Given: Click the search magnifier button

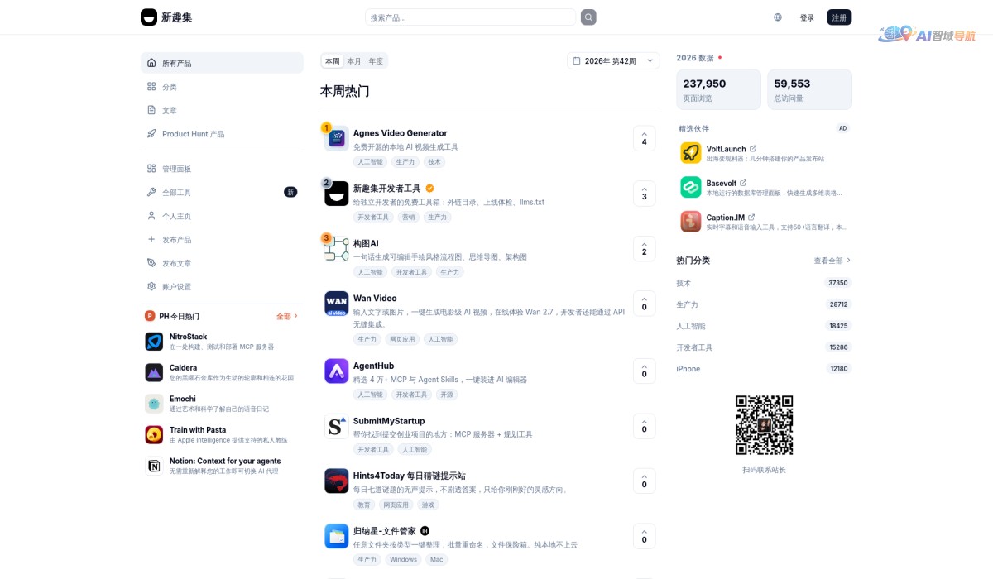Looking at the screenshot, I should click(x=588, y=17).
